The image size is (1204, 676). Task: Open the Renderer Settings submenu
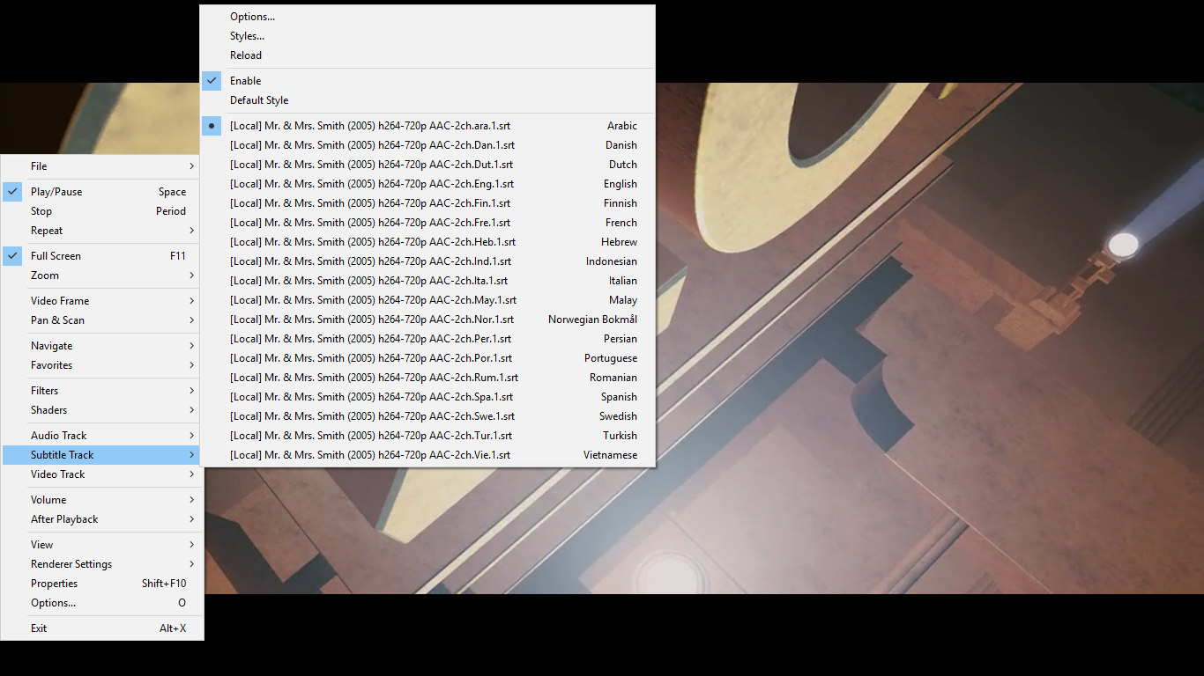click(x=101, y=564)
